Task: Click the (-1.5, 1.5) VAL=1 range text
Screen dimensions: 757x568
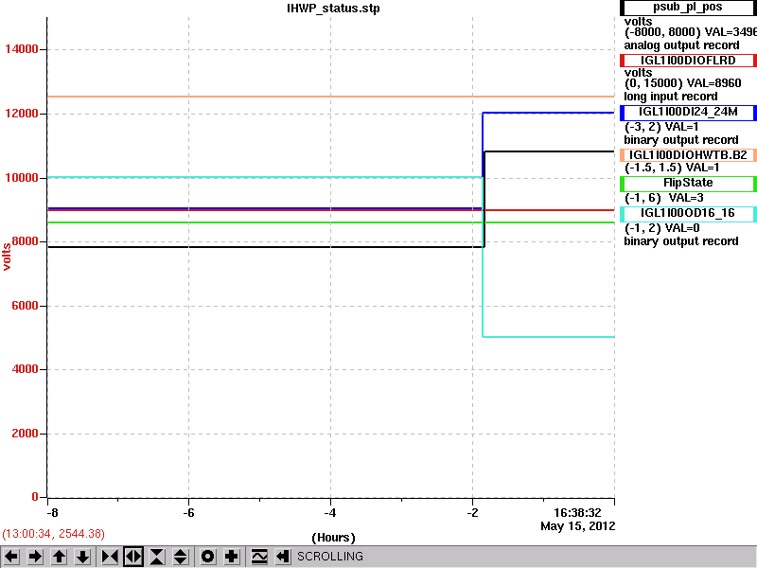Action: [x=672, y=168]
